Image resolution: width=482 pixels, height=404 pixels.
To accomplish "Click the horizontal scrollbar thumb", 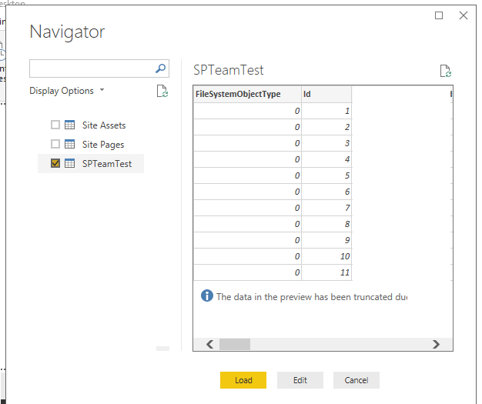I will [235, 344].
